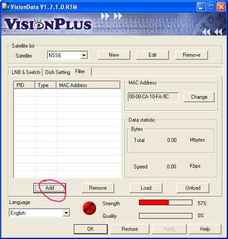Click the PID column header

tap(24, 85)
